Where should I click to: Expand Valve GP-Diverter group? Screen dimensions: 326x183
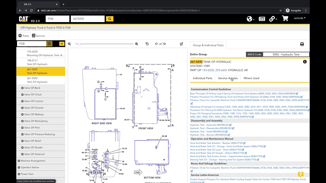[x=22, y=108]
